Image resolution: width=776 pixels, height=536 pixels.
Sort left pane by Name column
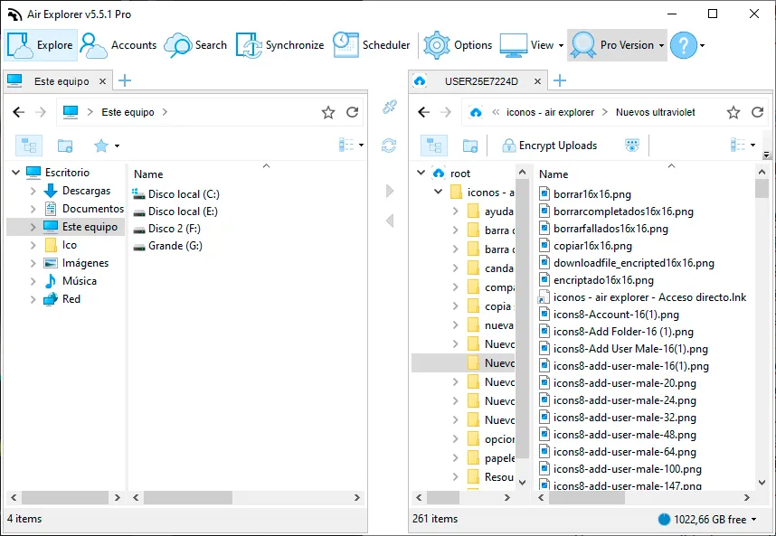pos(148,174)
